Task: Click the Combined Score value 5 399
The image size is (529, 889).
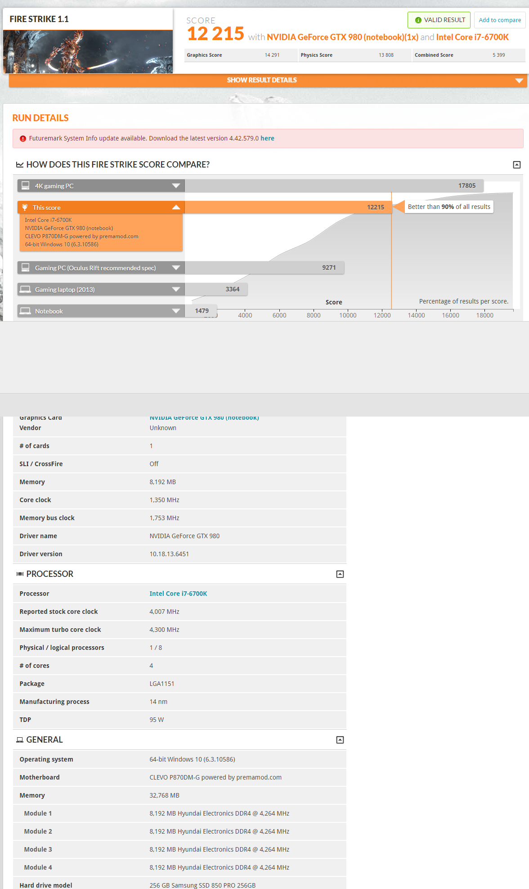Action: [498, 55]
